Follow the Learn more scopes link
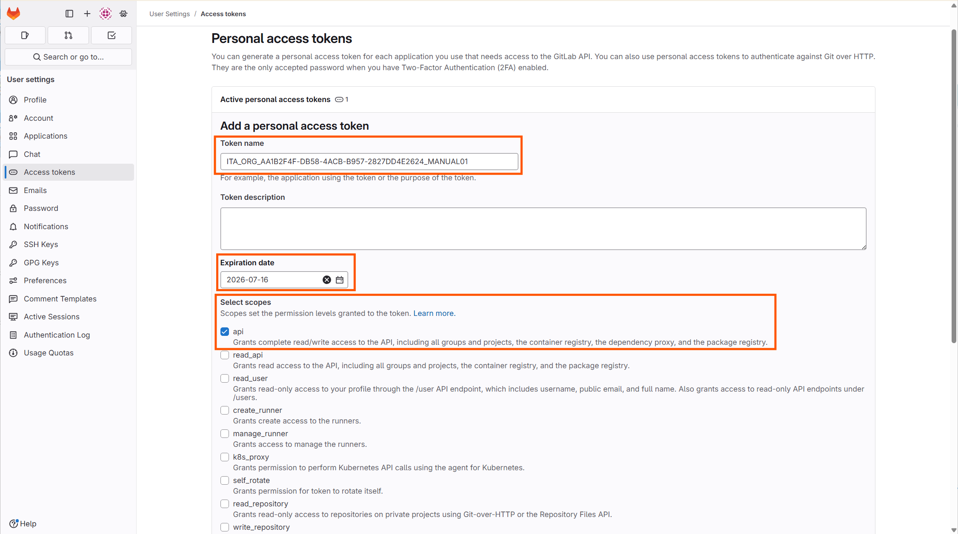Image resolution: width=958 pixels, height=534 pixels. pyautogui.click(x=434, y=313)
